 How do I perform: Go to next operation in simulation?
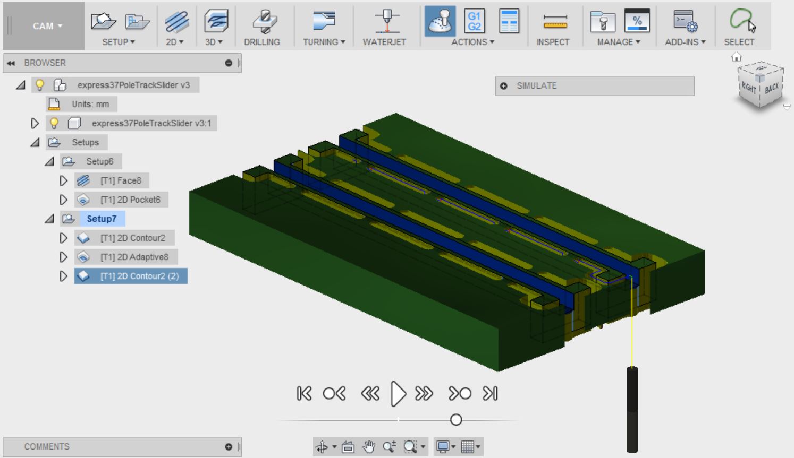pos(460,394)
